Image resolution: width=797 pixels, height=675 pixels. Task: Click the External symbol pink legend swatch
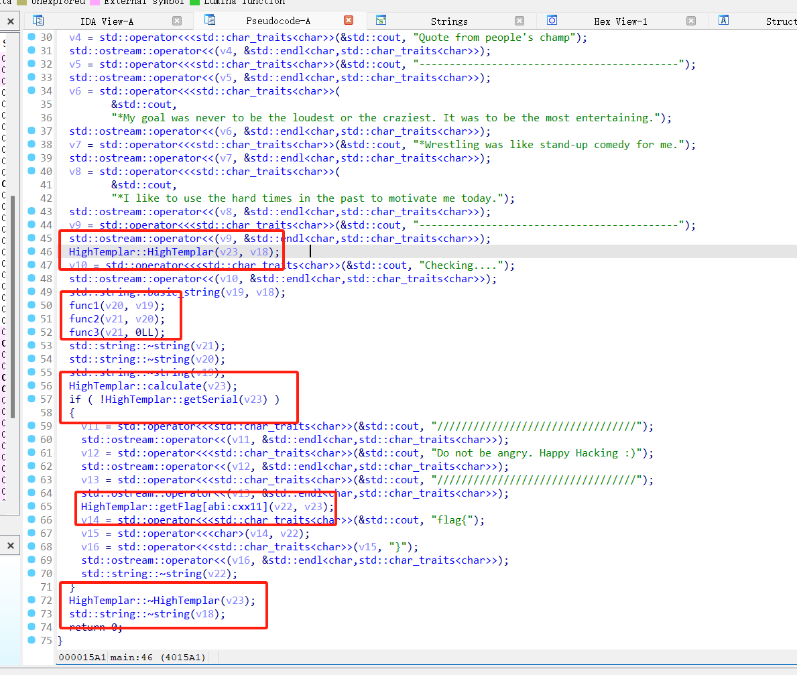(x=95, y=2)
